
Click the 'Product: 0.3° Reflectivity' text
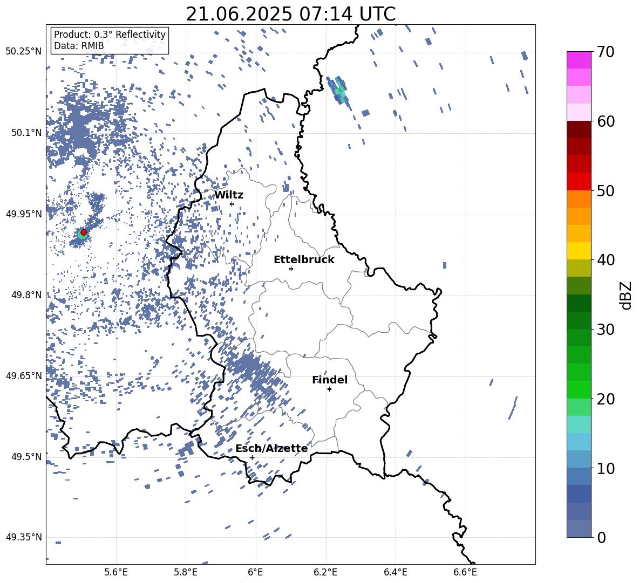[110, 35]
